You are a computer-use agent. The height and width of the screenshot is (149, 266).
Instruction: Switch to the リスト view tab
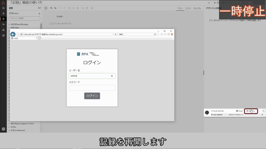coord(188,8)
